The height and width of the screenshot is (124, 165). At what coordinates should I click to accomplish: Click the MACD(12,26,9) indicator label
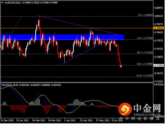point(10,85)
